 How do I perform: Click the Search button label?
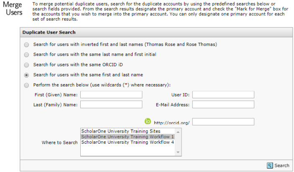point(282,165)
